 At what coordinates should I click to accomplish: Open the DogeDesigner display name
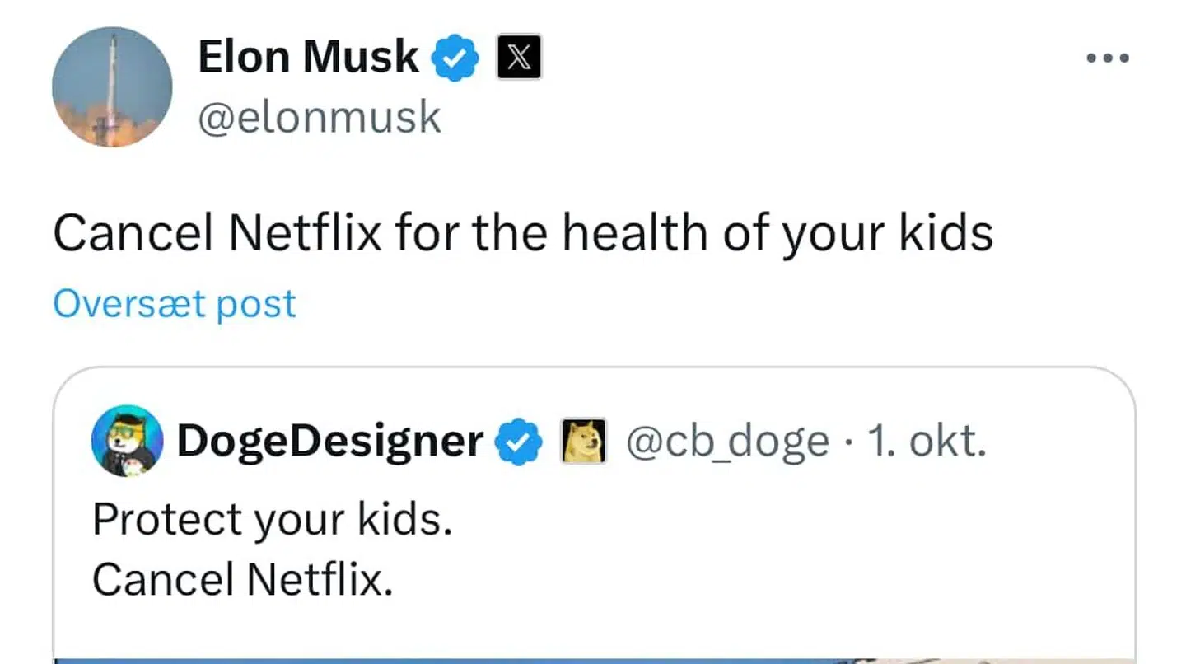[x=330, y=442]
